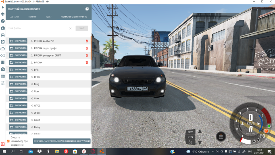Open the replay film strip icon
Viewport: 275px width, 155px height.
pos(3,62)
